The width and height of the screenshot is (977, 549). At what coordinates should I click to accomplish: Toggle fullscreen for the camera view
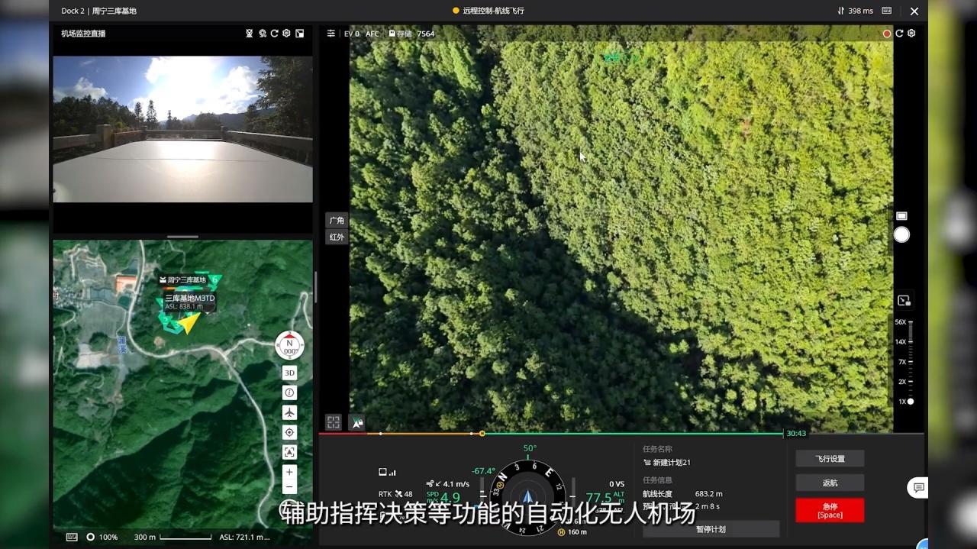point(334,422)
